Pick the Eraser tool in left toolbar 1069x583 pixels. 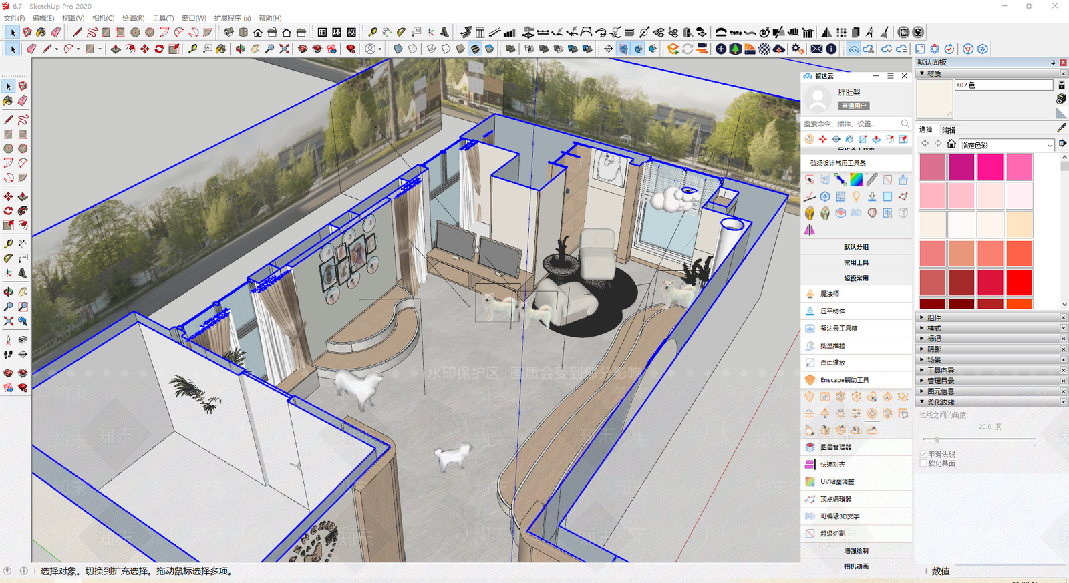coord(23,101)
